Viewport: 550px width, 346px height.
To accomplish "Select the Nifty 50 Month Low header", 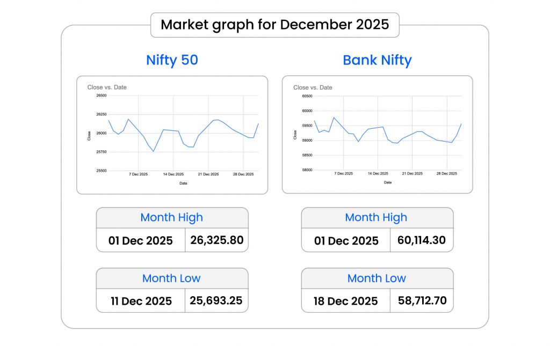I will (x=171, y=278).
